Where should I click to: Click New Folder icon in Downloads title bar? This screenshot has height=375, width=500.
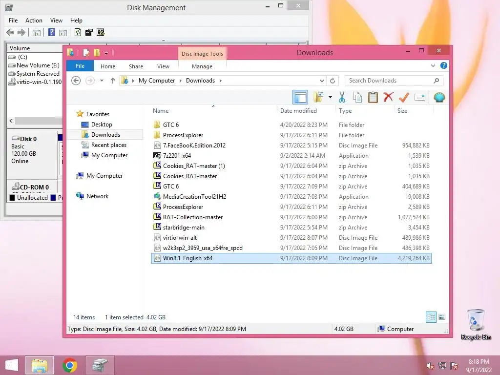point(96,53)
